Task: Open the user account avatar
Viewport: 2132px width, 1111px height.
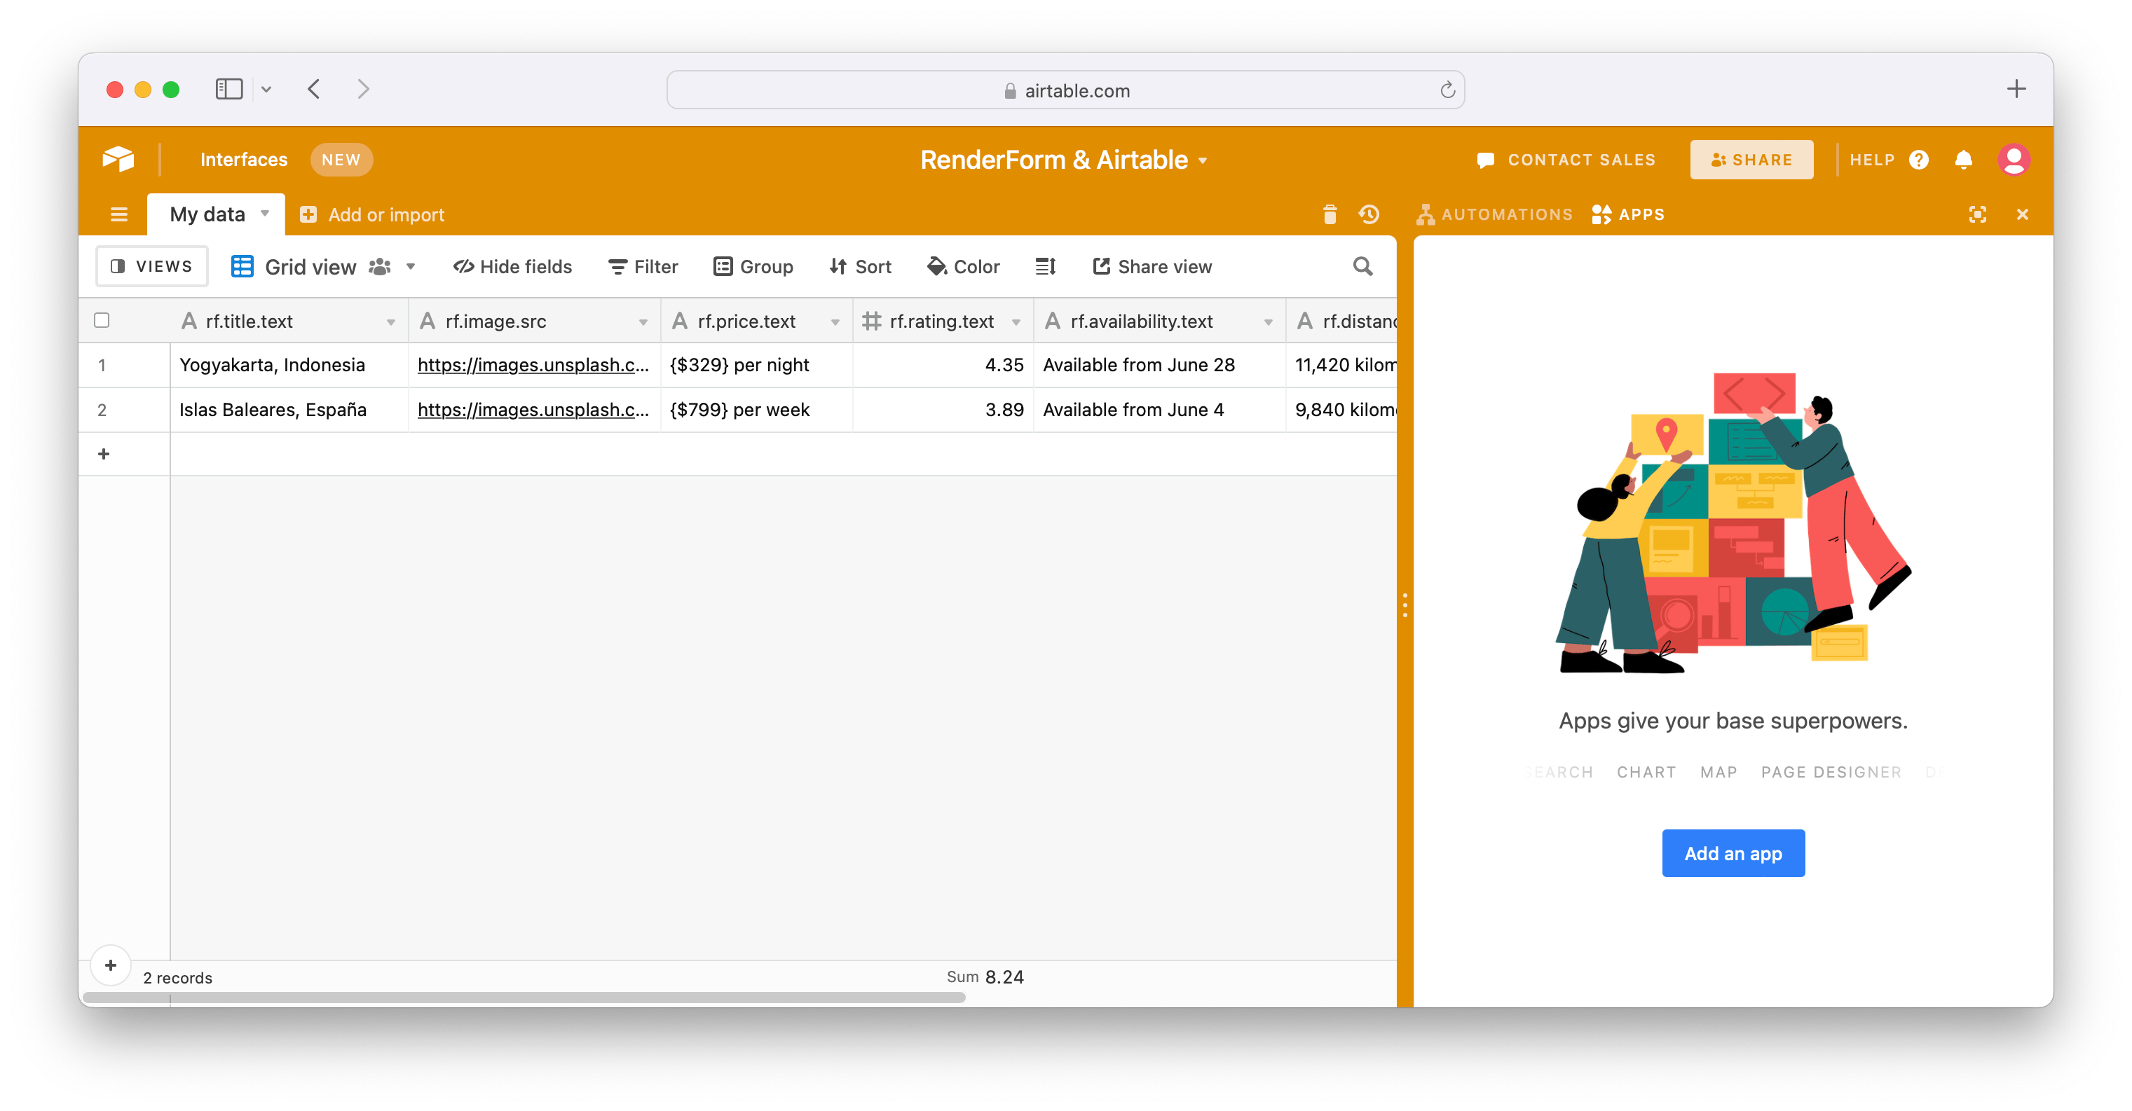Action: (2014, 160)
